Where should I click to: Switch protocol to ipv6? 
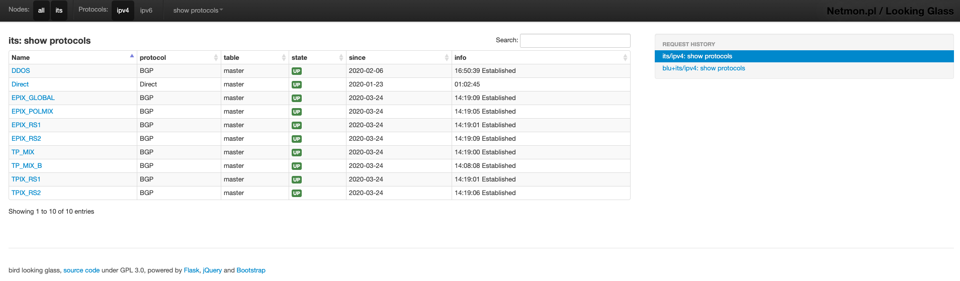(146, 11)
